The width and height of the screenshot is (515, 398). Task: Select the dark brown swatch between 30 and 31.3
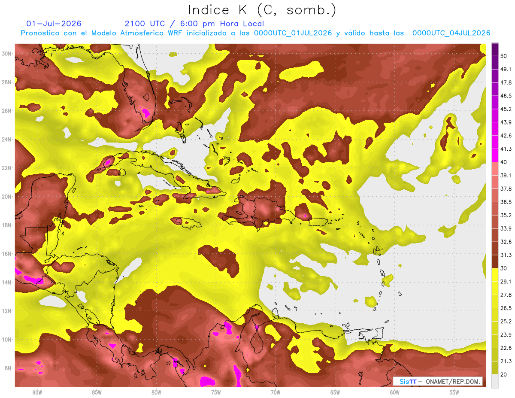click(x=495, y=261)
